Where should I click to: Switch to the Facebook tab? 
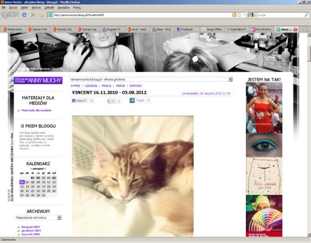point(188,29)
